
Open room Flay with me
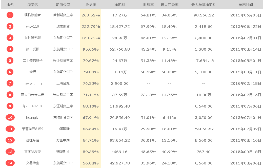pyautogui.click(x=32, y=83)
